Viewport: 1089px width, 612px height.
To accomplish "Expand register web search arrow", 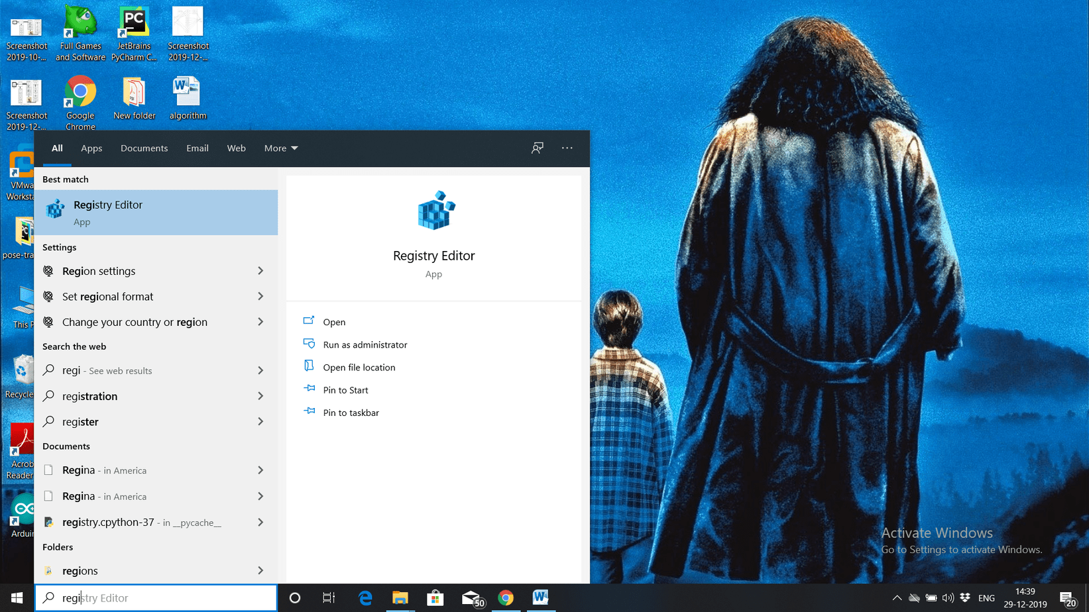I will click(260, 421).
